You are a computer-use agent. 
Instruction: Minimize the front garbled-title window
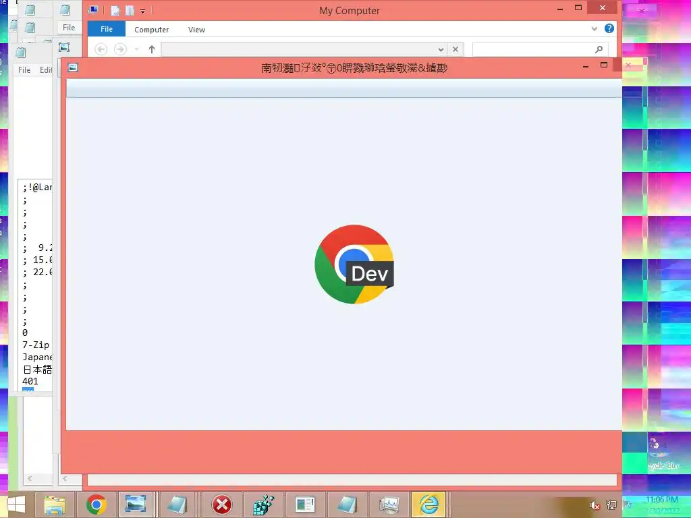click(x=586, y=66)
